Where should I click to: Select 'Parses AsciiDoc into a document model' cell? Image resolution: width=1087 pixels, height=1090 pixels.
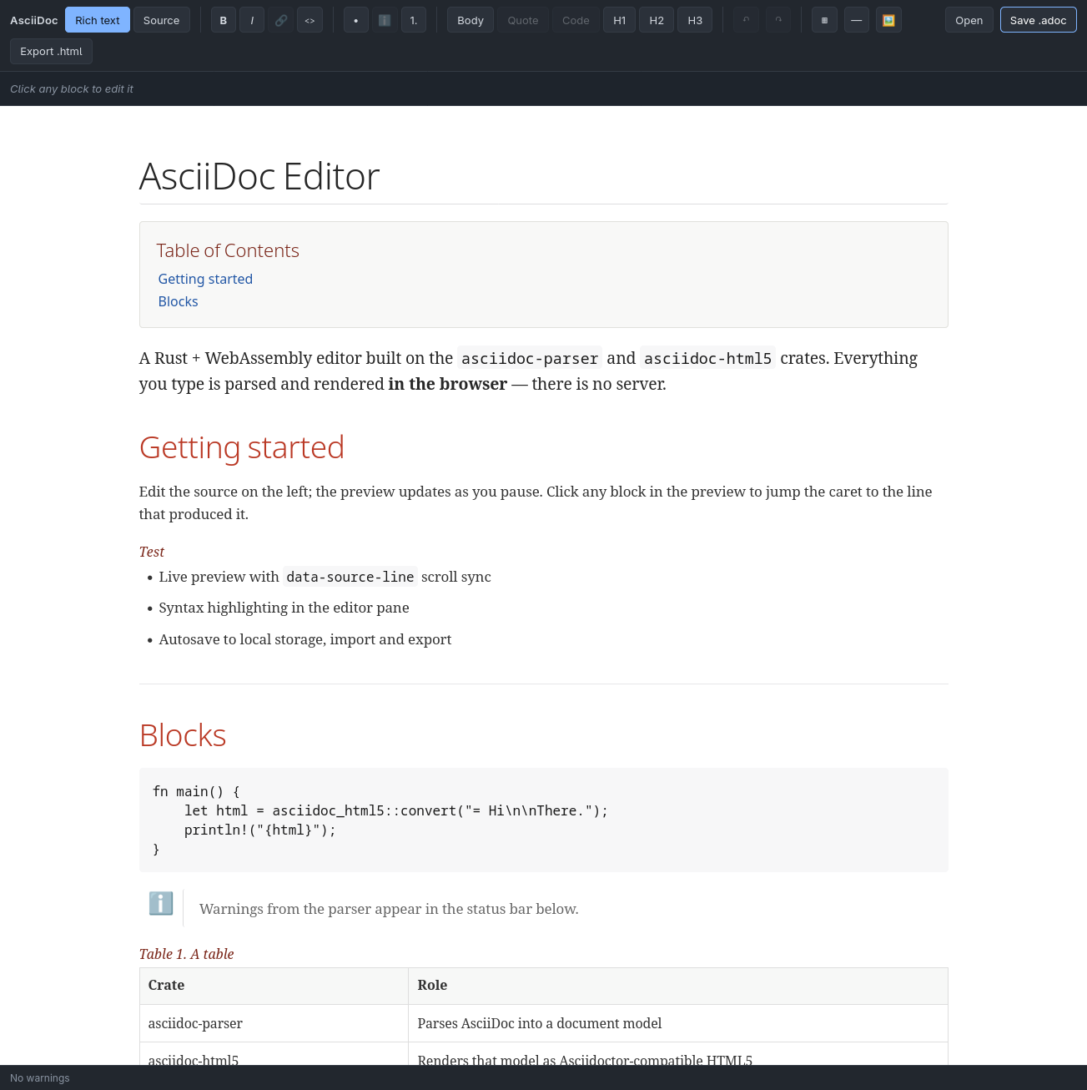(x=678, y=1023)
